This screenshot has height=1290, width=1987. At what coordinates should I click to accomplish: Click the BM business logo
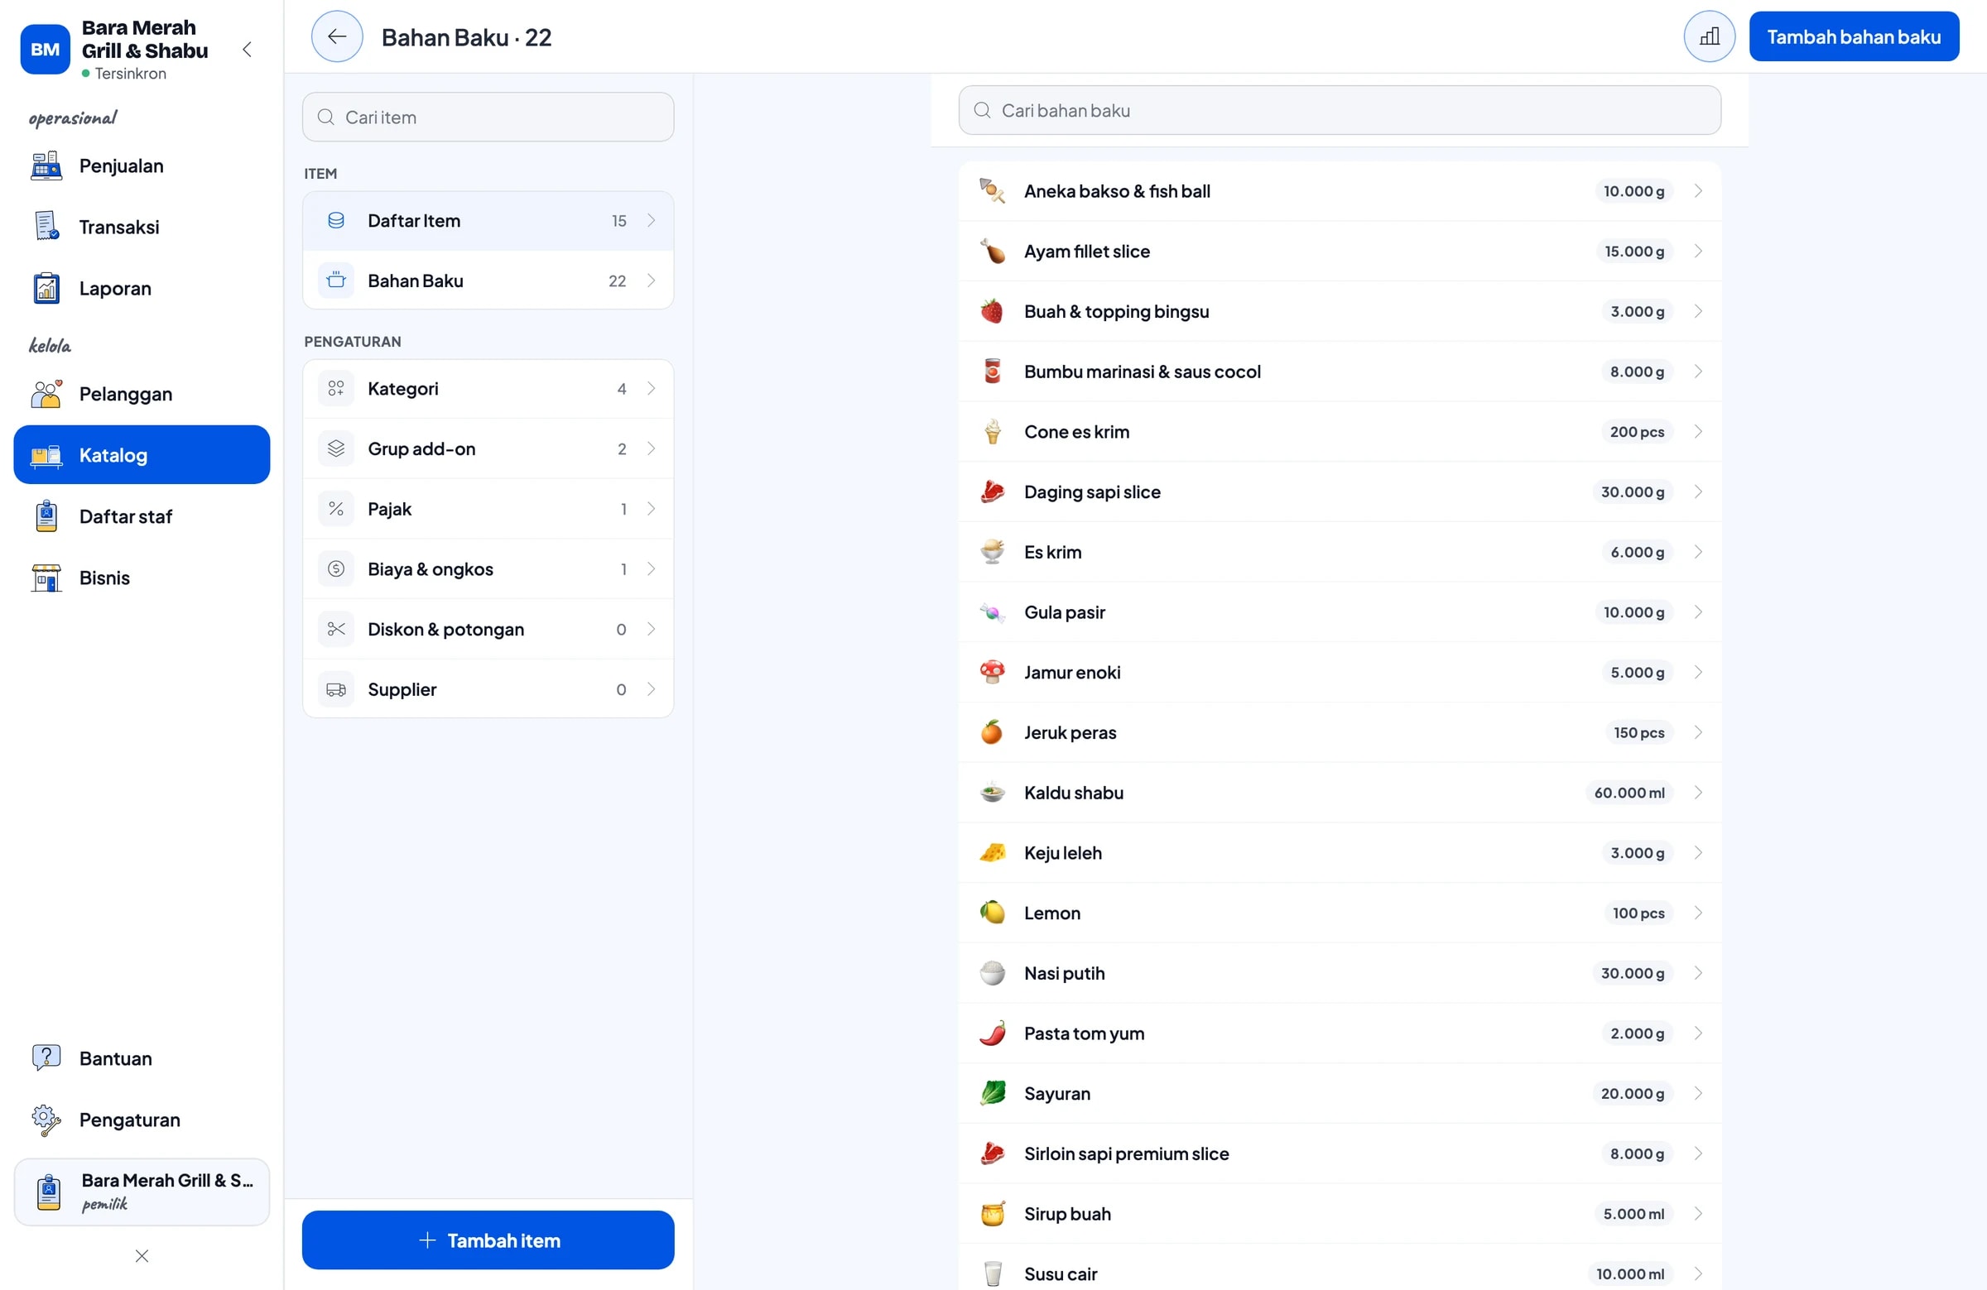45,49
